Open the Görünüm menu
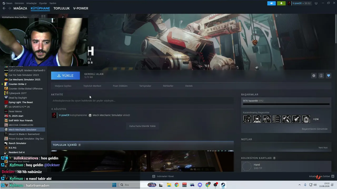The height and width of the screenshot is (189, 337). coord(19,3)
